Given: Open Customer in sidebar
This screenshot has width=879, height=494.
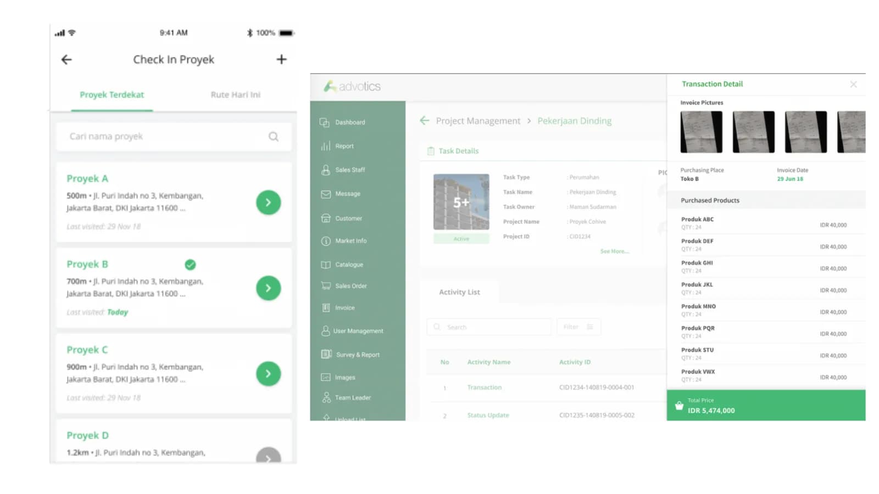Looking at the screenshot, I should click(341, 218).
